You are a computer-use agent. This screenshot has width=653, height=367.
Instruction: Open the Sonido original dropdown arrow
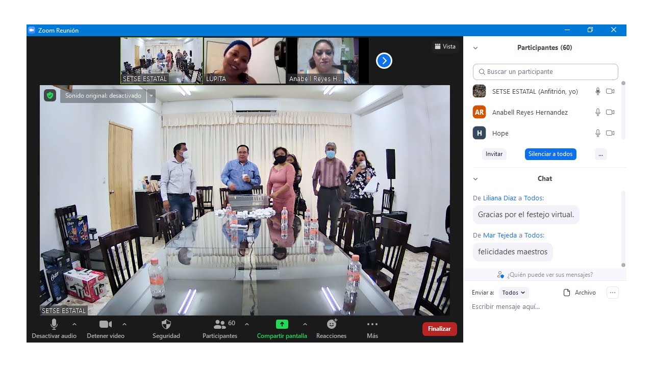(151, 96)
